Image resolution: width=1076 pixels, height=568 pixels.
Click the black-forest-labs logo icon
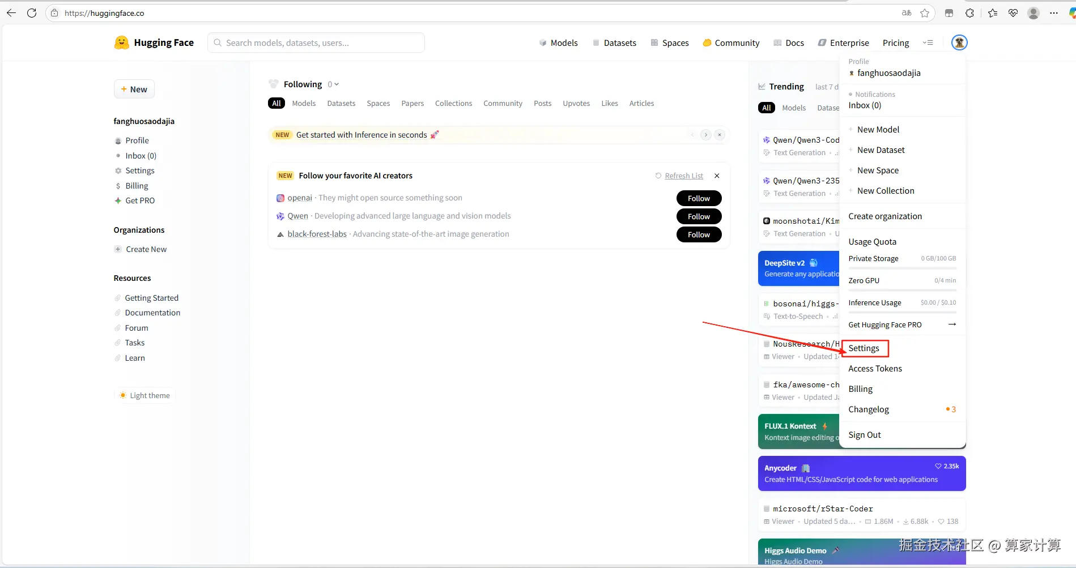click(x=280, y=234)
